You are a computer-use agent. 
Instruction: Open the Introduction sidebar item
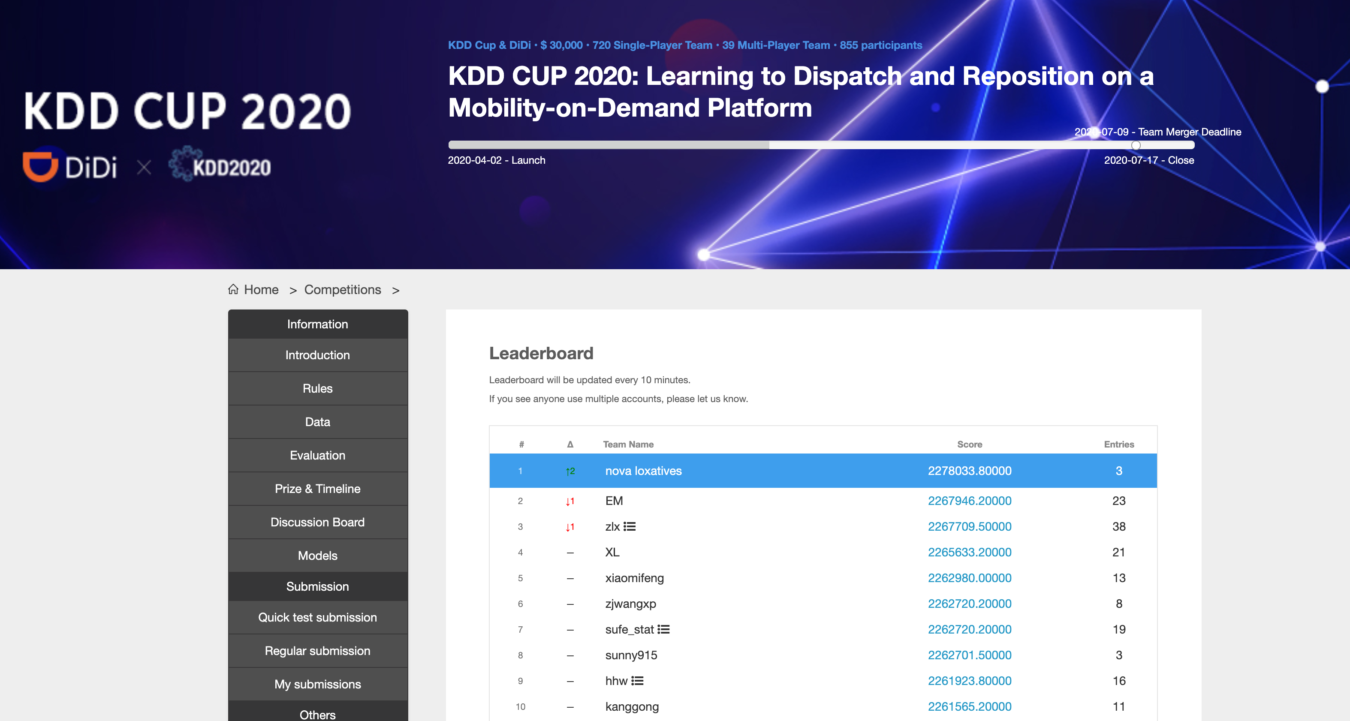318,355
